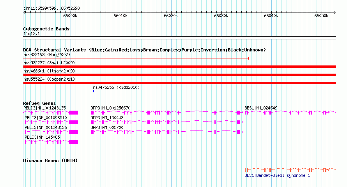Image resolution: width=347 pixels, height=187 pixels.
Task: Open the BBS1|Bardet-Biedl syndrome 1 link
Action: [277, 175]
